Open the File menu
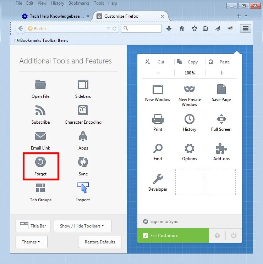Viewport: 263px width, 264px height. [x=19, y=3]
